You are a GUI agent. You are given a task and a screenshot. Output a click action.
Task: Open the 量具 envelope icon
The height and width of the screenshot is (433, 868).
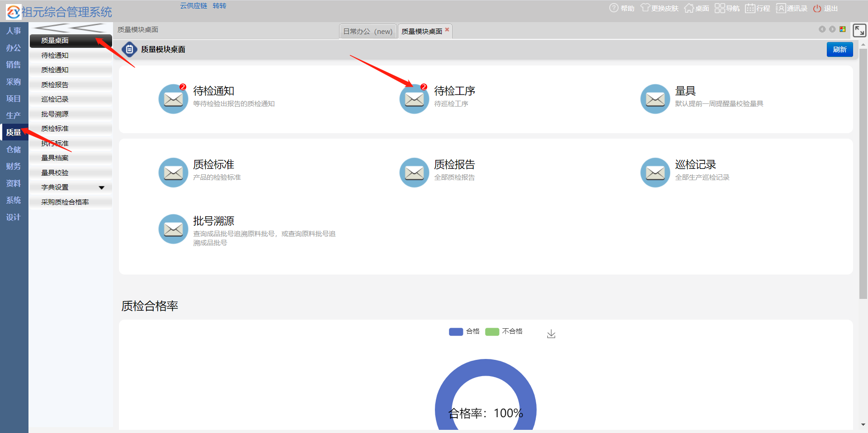pos(655,99)
